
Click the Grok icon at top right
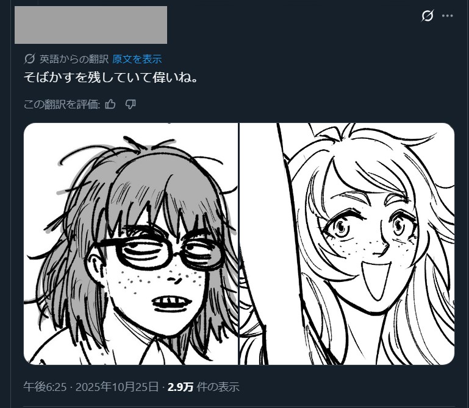(428, 16)
